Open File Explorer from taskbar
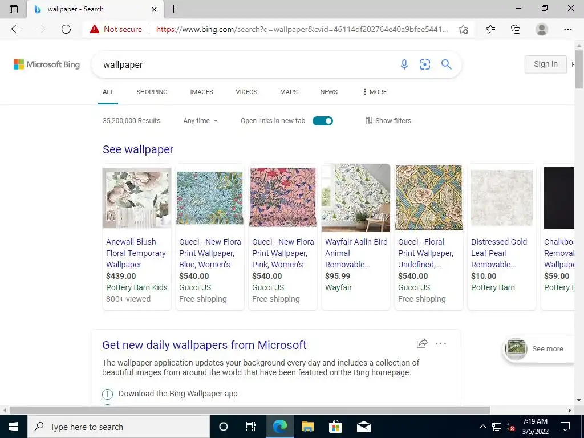The height and width of the screenshot is (438, 584). point(307,427)
